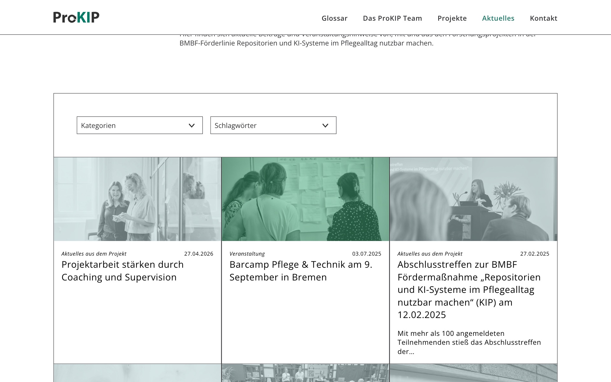Click the date 03.07.2025
This screenshot has width=611, height=382.
pyautogui.click(x=367, y=254)
